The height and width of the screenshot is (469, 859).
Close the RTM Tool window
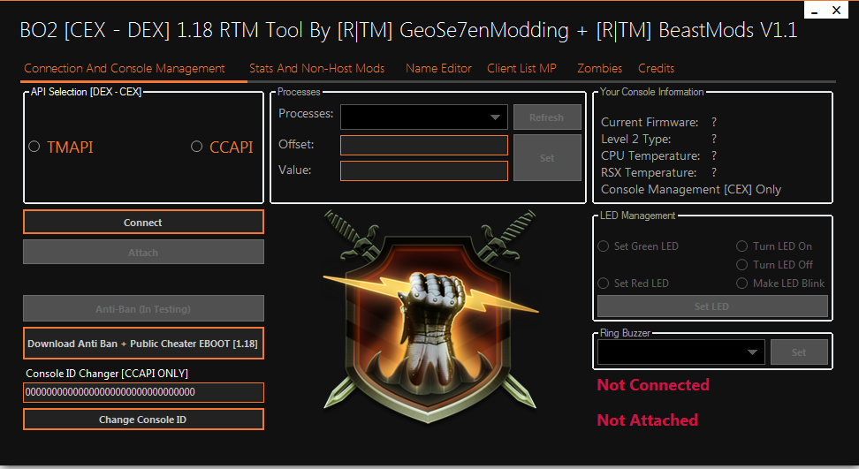tap(837, 10)
